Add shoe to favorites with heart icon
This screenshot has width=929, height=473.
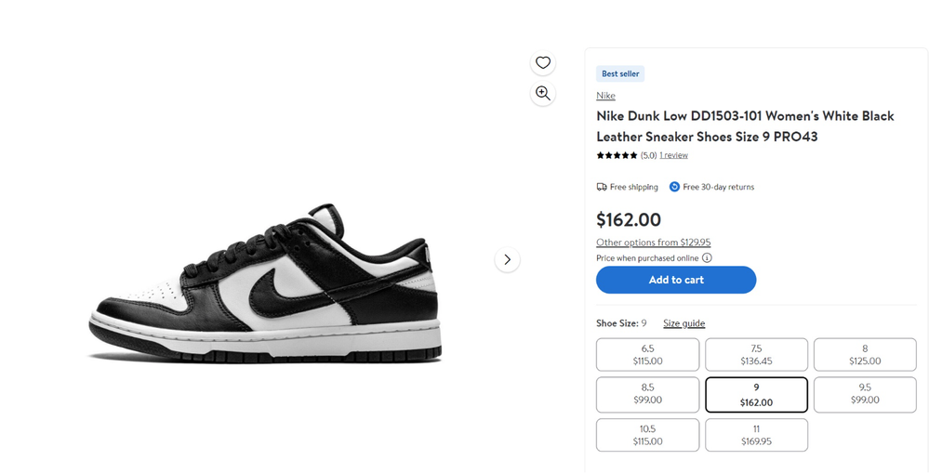pyautogui.click(x=543, y=63)
